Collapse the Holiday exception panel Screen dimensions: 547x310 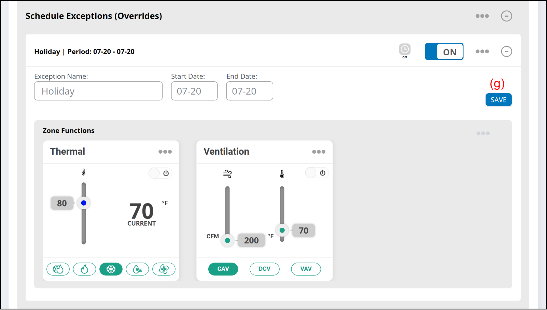(x=506, y=52)
